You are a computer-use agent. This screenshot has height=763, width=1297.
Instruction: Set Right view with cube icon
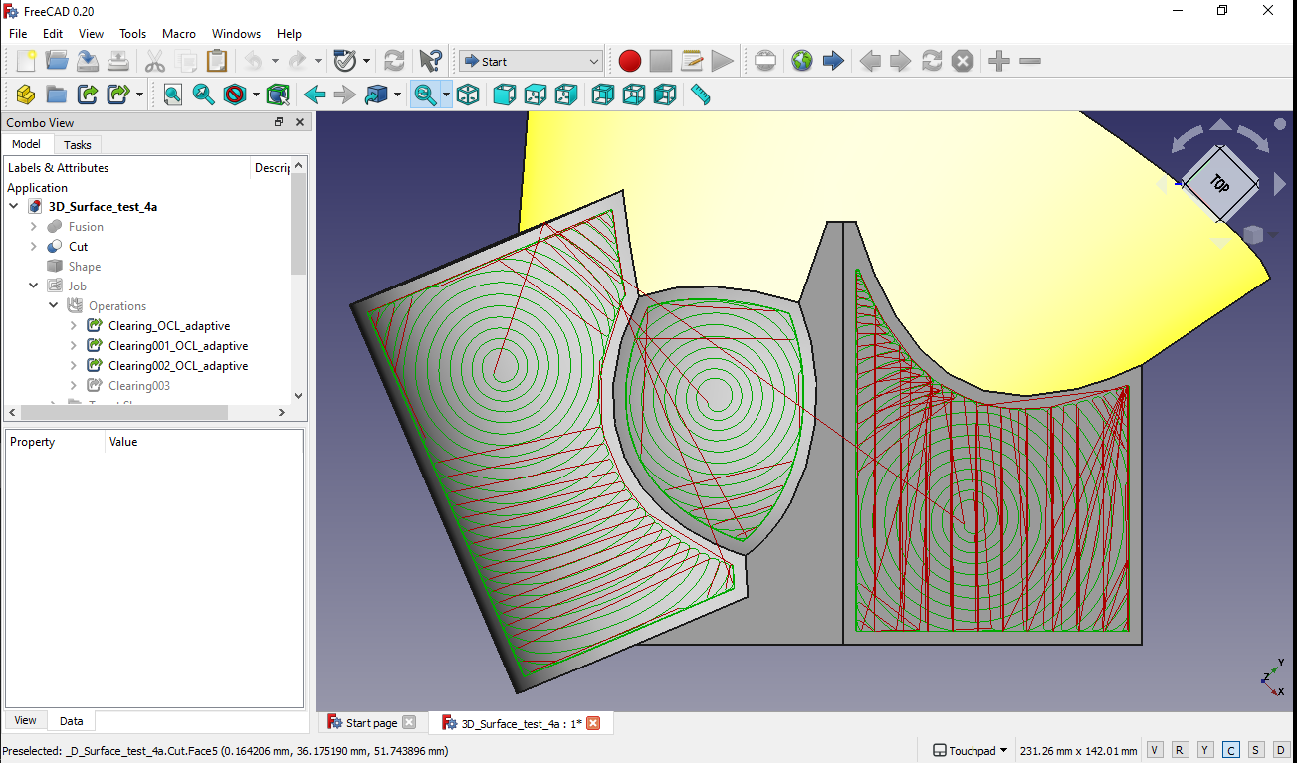click(x=566, y=95)
